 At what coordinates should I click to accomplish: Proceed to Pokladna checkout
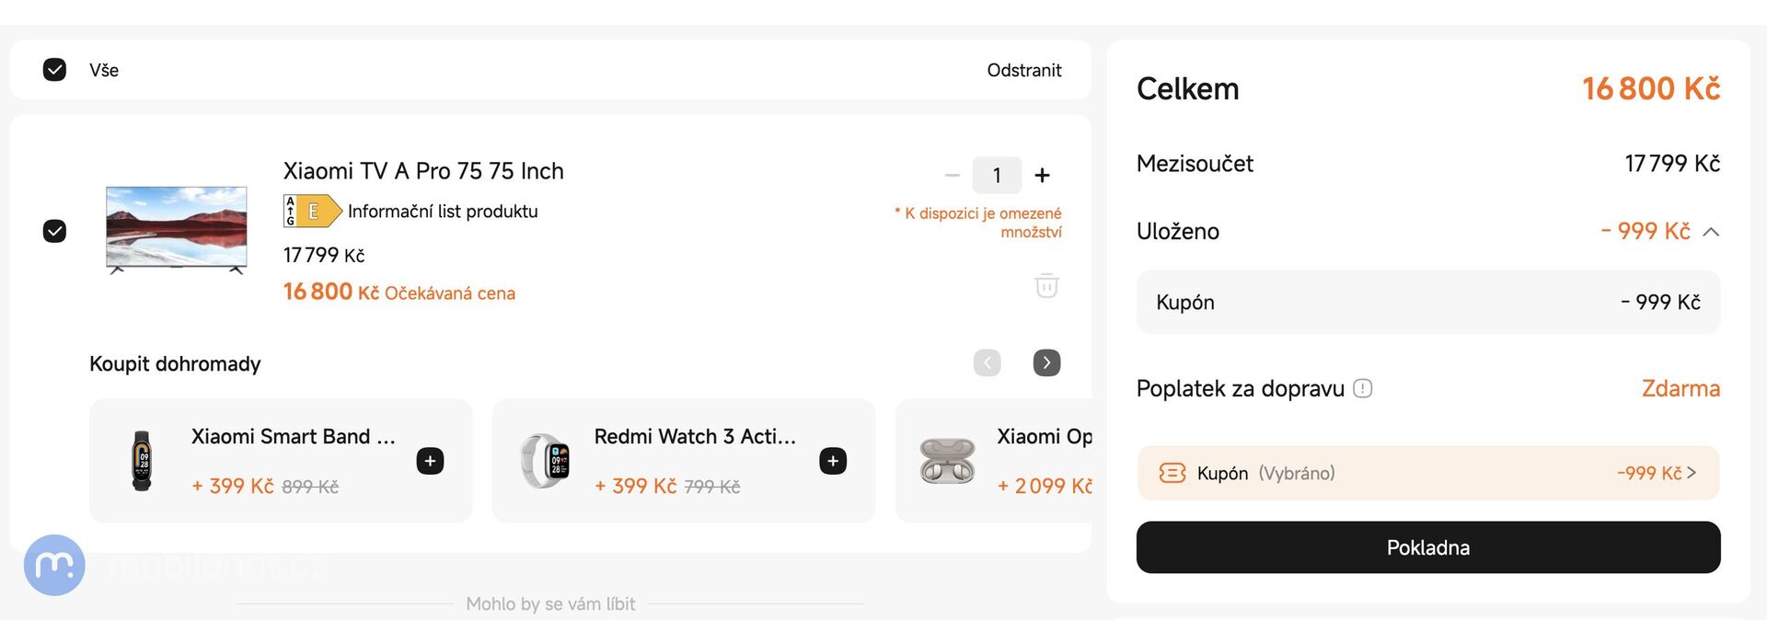click(x=1427, y=548)
